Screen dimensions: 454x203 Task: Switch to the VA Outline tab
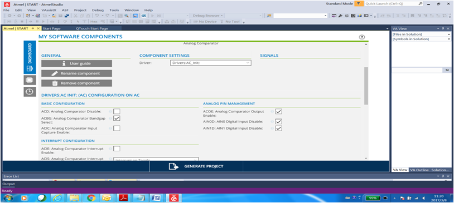coord(419,170)
